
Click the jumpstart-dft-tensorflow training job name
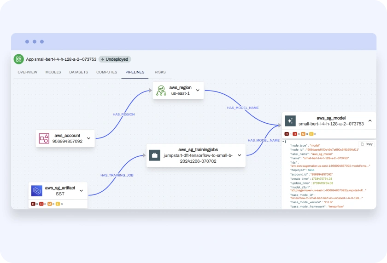198,158
